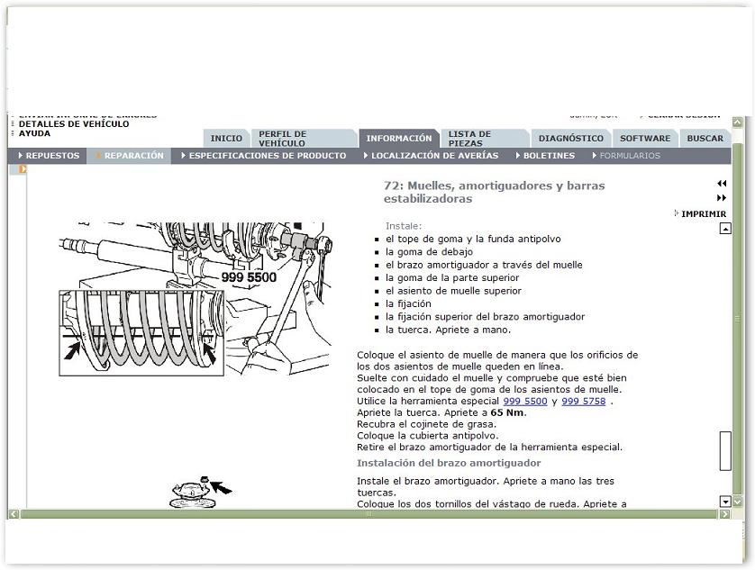
Task: Open BOLETINES submenu
Action: tap(545, 156)
